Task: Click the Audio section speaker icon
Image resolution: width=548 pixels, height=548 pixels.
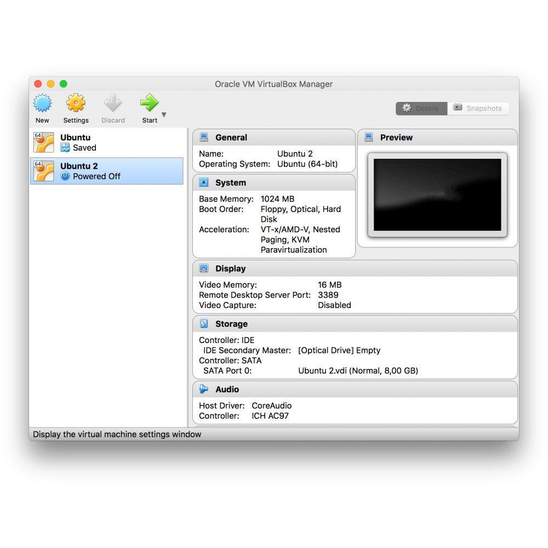Action: [204, 389]
